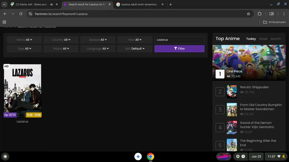Screen dimensions: 289x162
Task: Open Chrome three-dot menu
Action: 284,14
